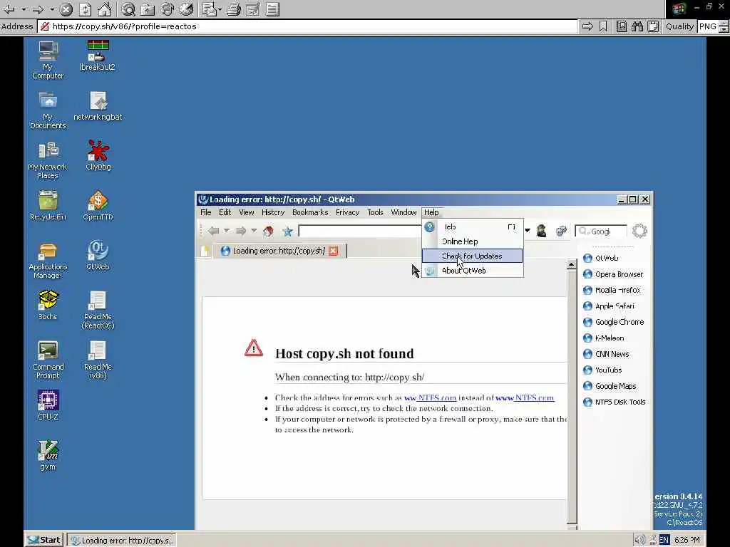
Task: Open the Opera Browser bookmark link
Action: coord(612,274)
